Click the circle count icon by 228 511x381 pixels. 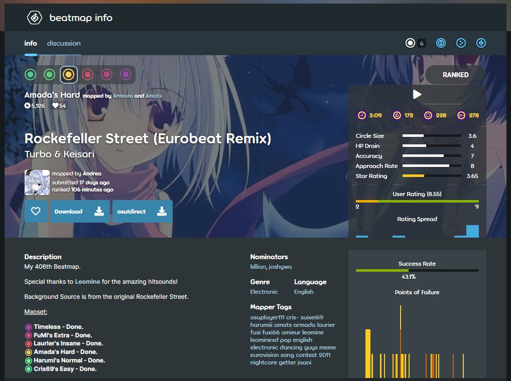tap(428, 115)
